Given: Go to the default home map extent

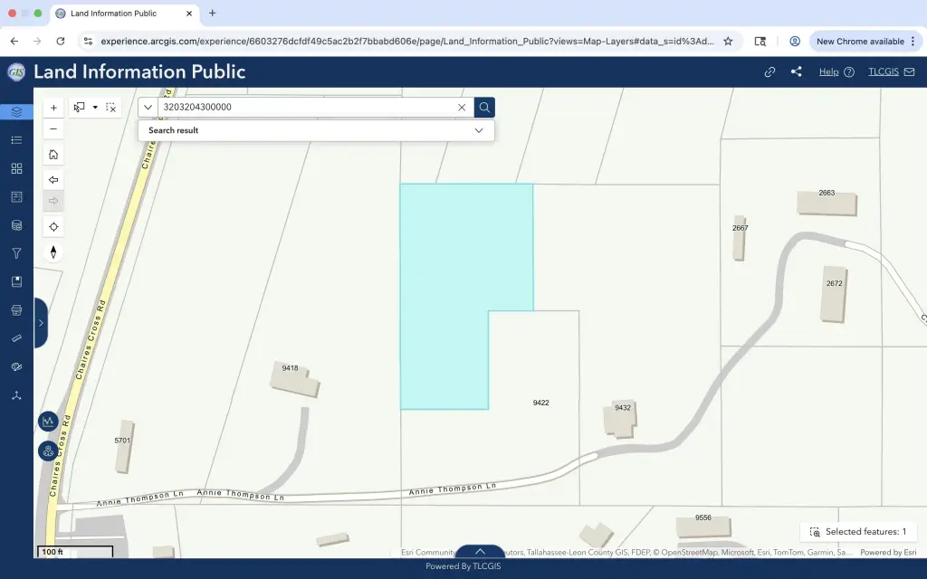Looking at the screenshot, I should pyautogui.click(x=53, y=154).
